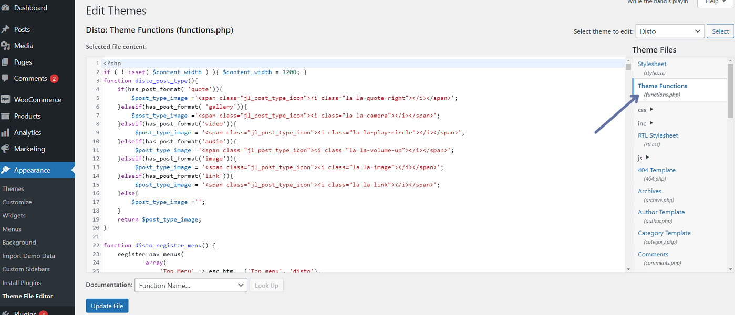Open Widgets submenu item
The width and height of the screenshot is (735, 315).
(14, 215)
